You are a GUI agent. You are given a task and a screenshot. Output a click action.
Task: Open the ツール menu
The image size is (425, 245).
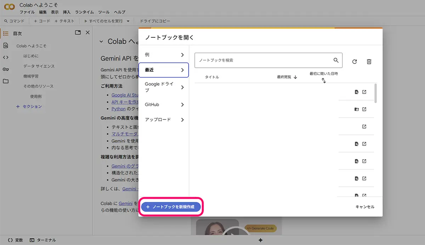point(104,12)
